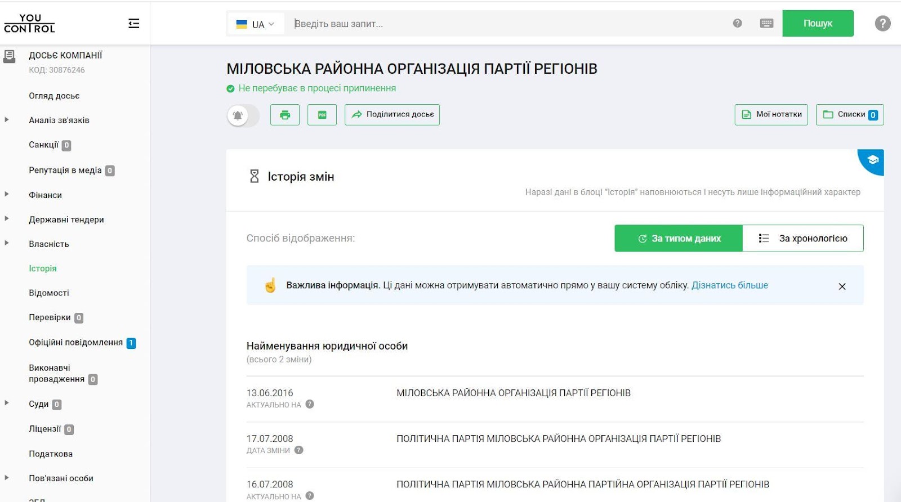Collapse sidebar with the menu toggle icon
Viewport: 901px width, 502px height.
click(x=133, y=24)
